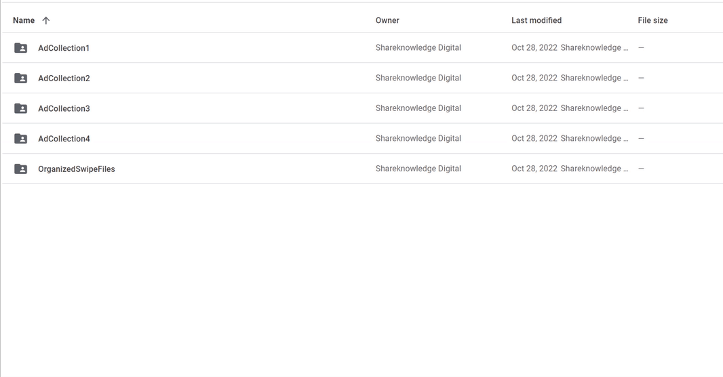Select the AdCollection1 folder name
The image size is (723, 377).
click(x=64, y=48)
